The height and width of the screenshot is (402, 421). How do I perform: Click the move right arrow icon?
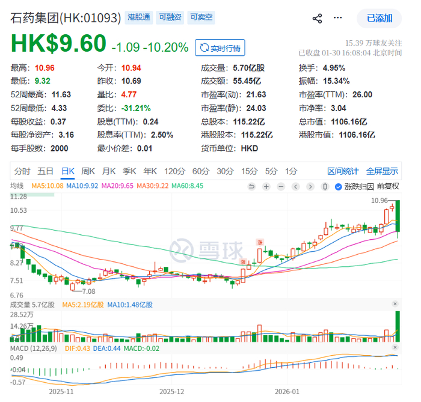point(310,186)
